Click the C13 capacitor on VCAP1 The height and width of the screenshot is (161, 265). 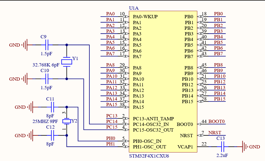(x=223, y=147)
